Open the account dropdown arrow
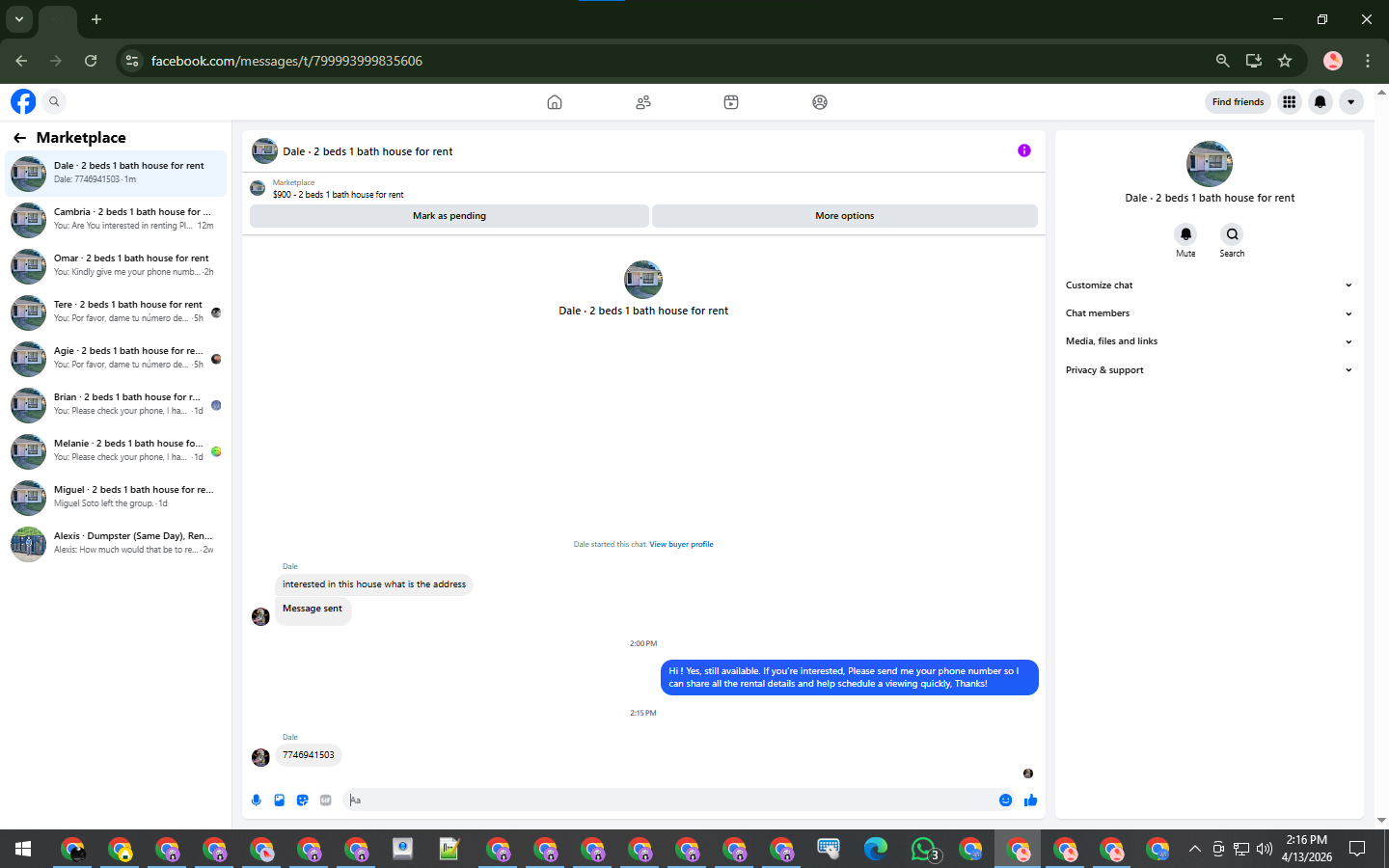Viewport: 1389px width, 868px height. click(x=1351, y=101)
